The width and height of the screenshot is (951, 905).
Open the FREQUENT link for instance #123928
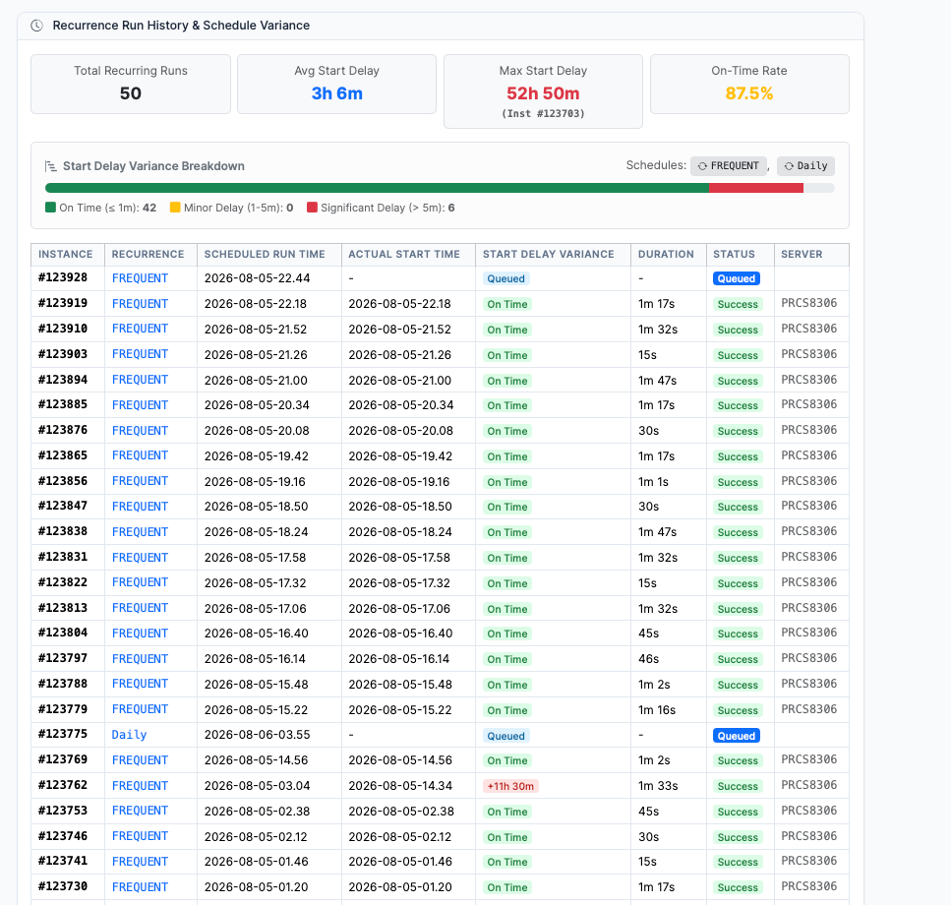(x=140, y=278)
